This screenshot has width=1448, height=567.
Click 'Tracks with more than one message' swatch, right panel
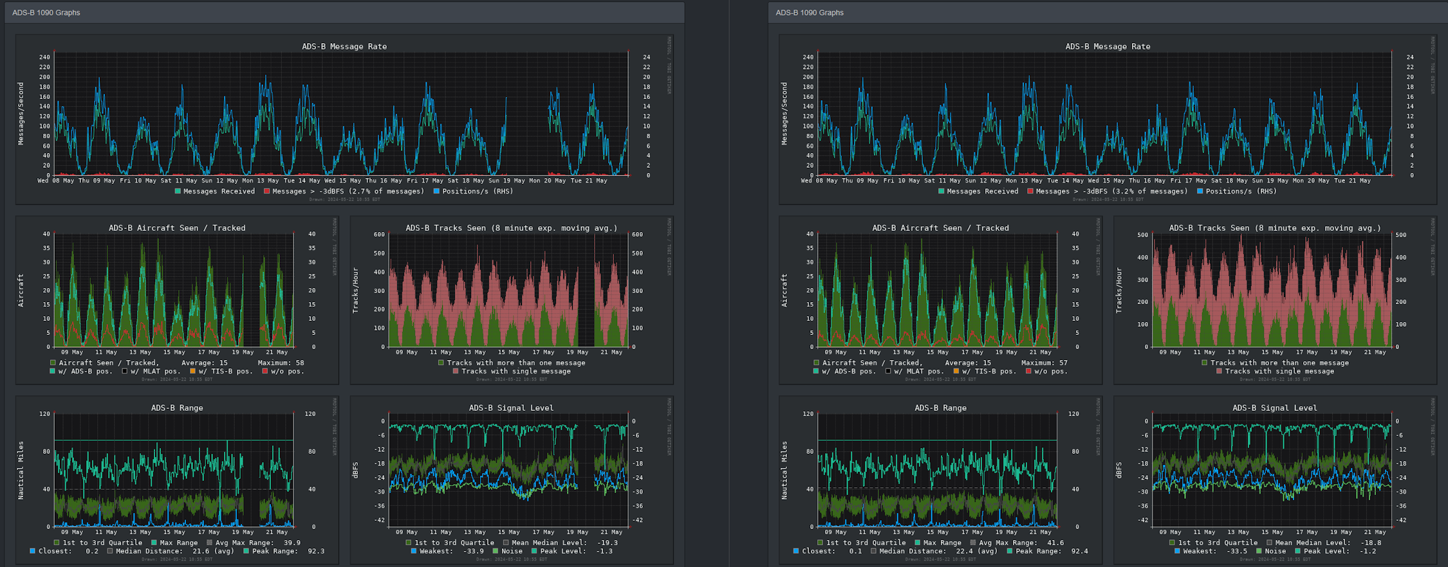click(x=1204, y=363)
